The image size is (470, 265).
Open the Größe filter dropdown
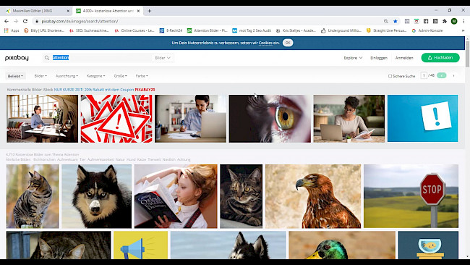click(x=121, y=76)
